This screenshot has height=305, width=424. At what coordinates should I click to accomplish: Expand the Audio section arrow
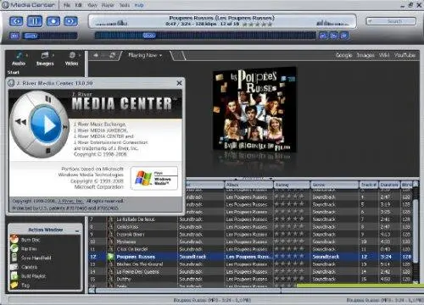(x=27, y=55)
